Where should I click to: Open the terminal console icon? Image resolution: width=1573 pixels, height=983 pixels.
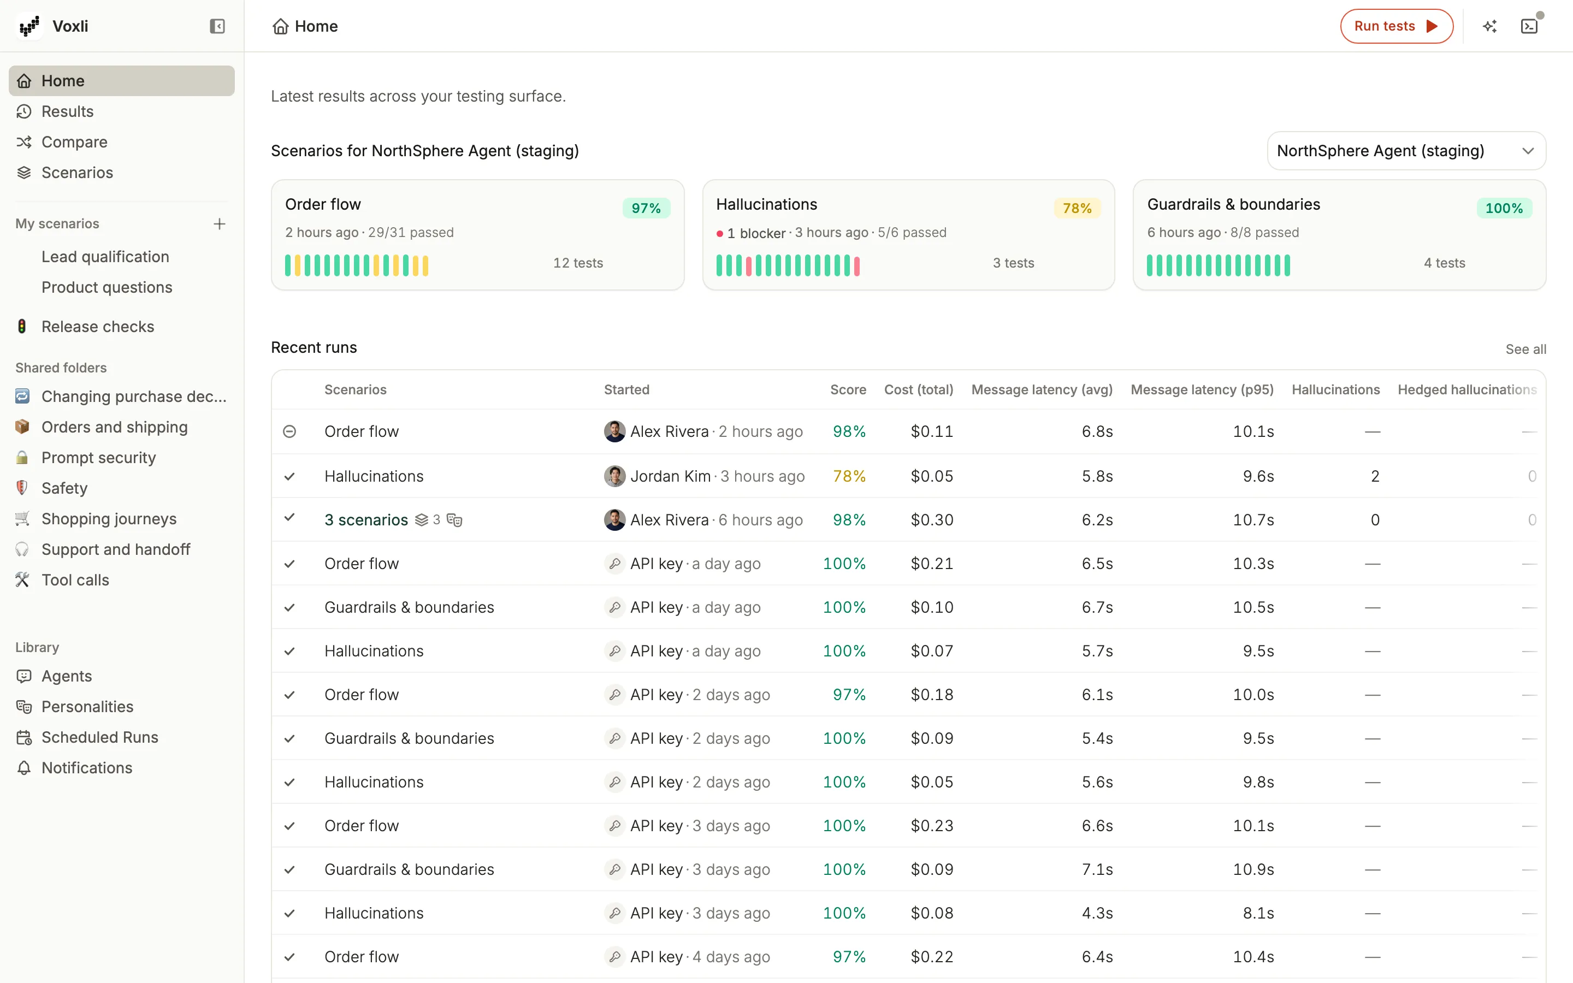coord(1529,26)
